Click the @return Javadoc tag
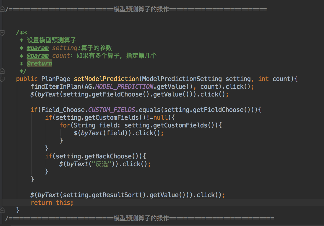 pos(39,63)
